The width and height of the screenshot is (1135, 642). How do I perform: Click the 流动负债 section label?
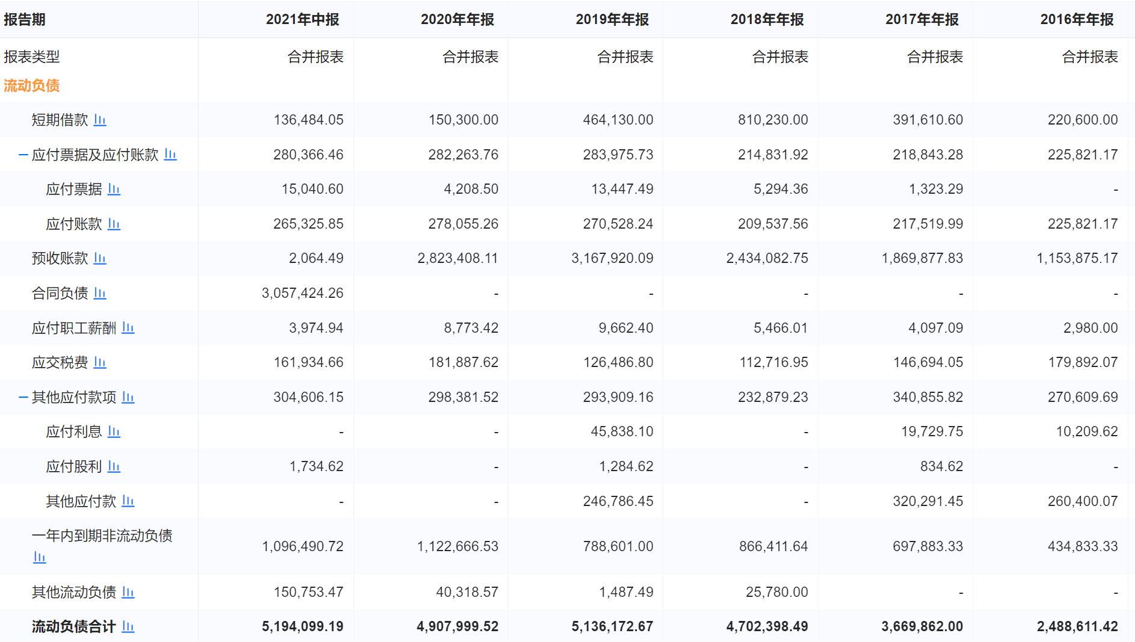click(32, 86)
